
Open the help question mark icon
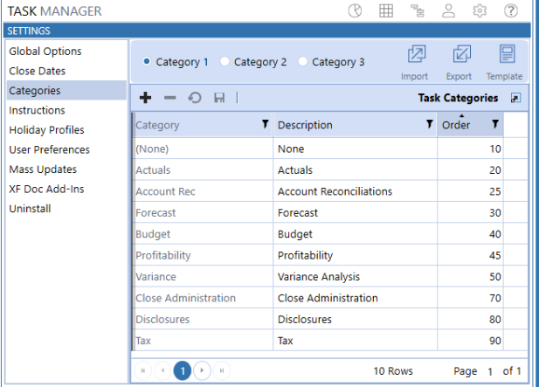(x=511, y=11)
